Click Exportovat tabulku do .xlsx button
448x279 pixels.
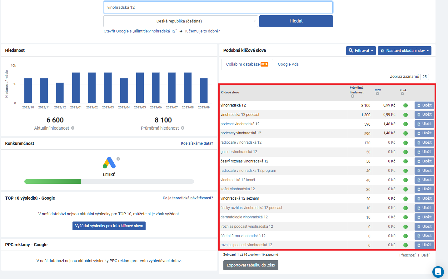(251, 265)
